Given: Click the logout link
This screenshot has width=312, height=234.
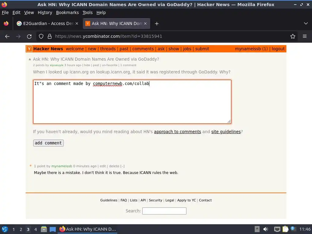Looking at the screenshot, I should pyautogui.click(x=278, y=49).
